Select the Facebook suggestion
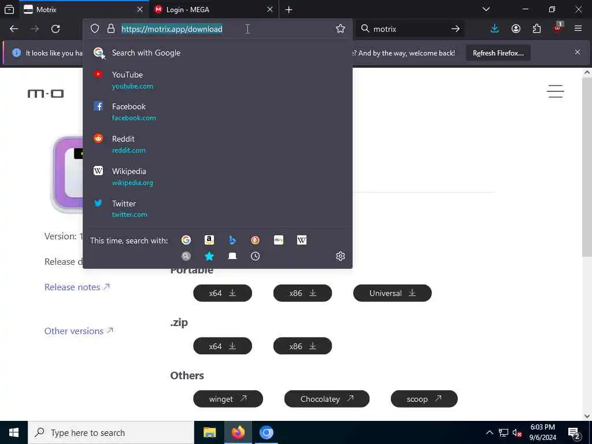592x444 pixels. (x=217, y=112)
